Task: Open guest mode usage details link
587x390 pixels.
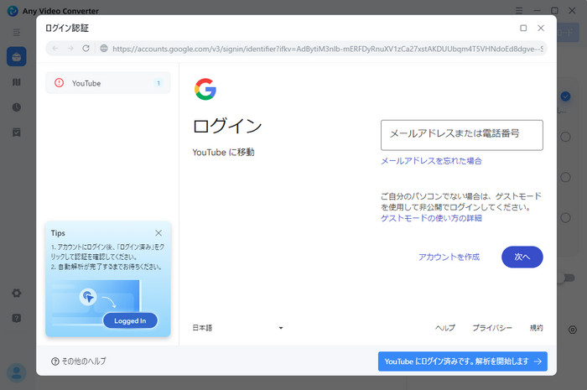Action: [x=431, y=218]
